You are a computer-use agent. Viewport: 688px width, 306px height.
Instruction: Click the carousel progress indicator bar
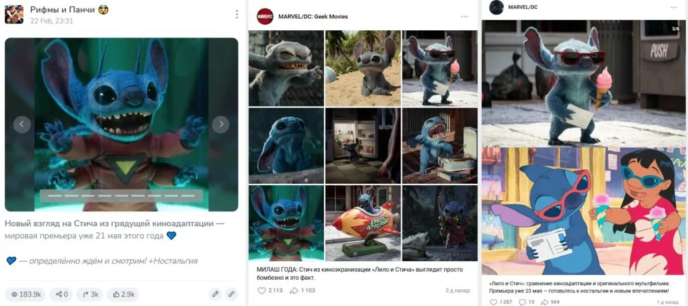[x=121, y=195]
